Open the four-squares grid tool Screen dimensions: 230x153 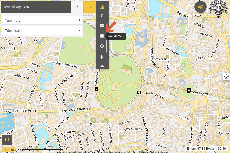pos(102,25)
